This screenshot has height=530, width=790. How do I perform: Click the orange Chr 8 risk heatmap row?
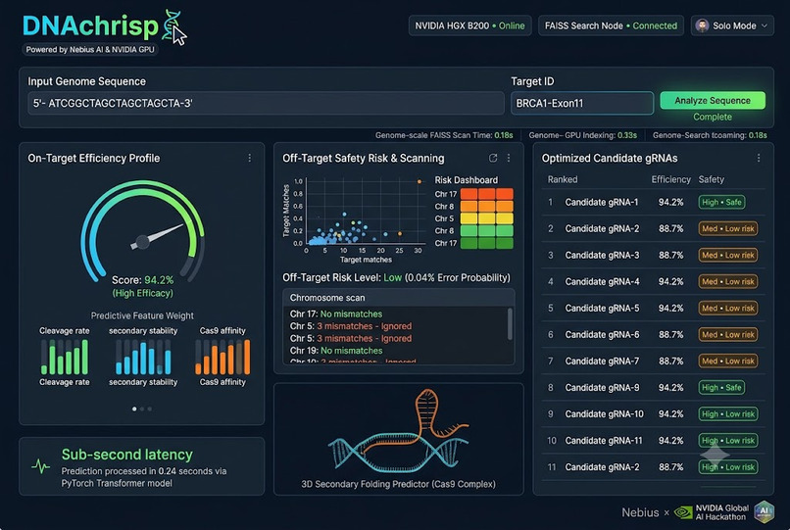[x=487, y=206]
